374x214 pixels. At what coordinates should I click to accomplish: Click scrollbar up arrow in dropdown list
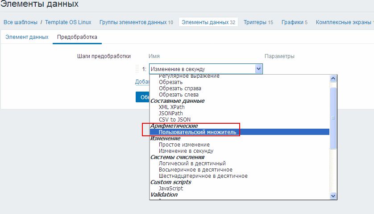(x=332, y=79)
